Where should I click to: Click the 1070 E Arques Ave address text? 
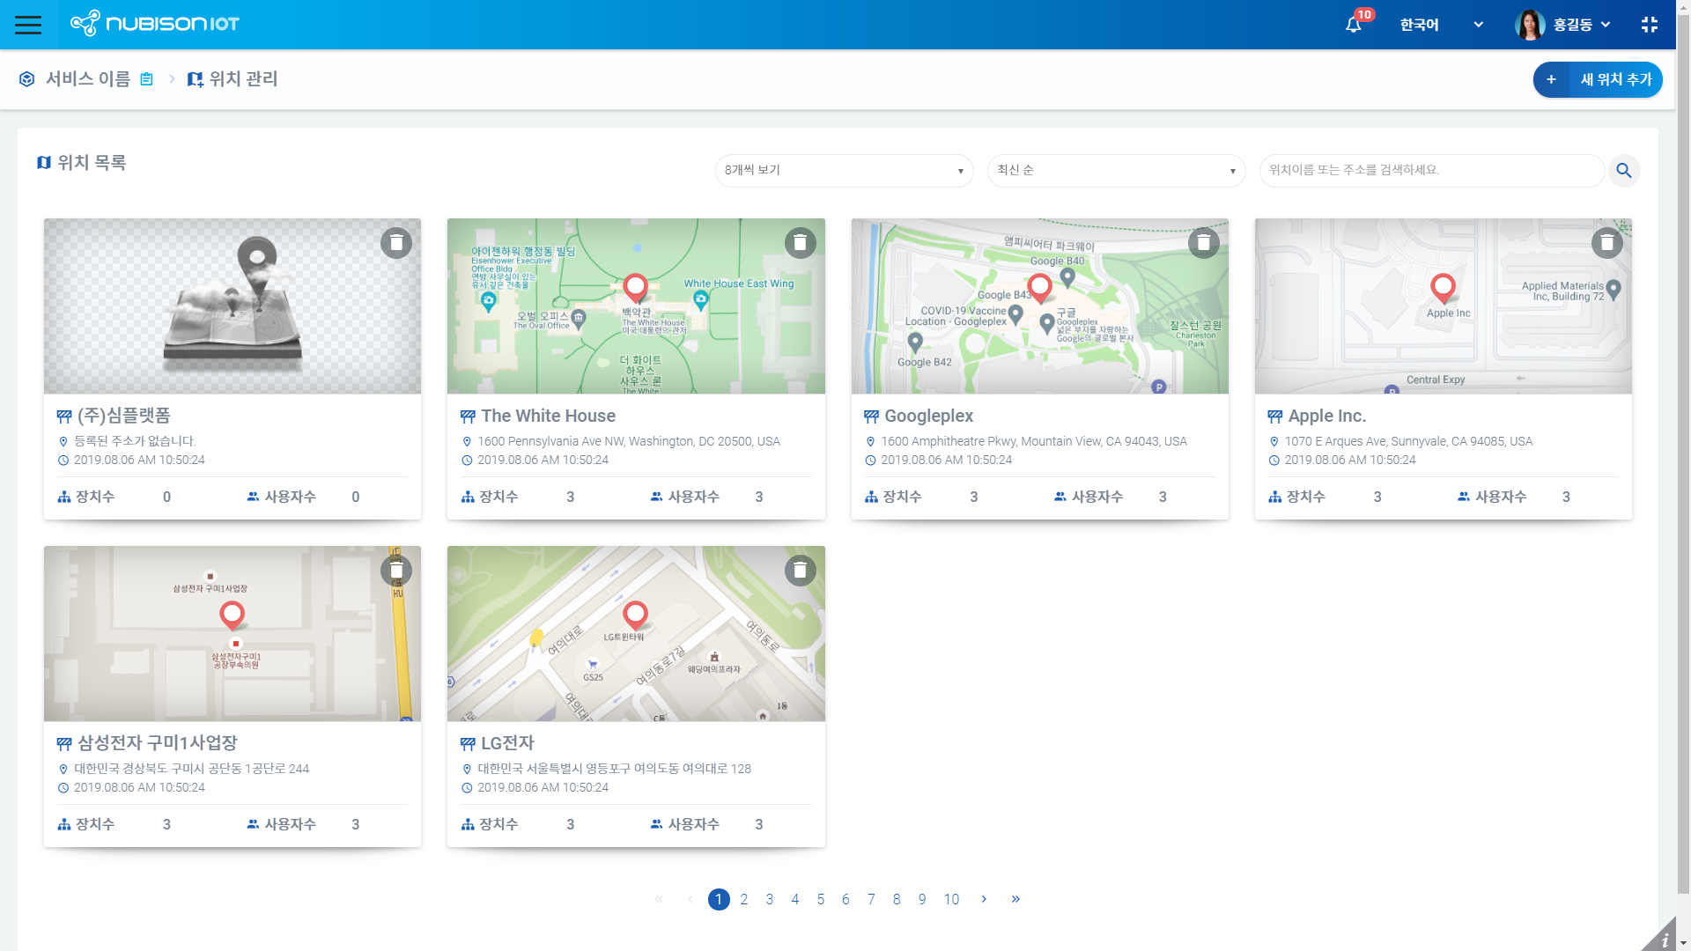pos(1408,441)
